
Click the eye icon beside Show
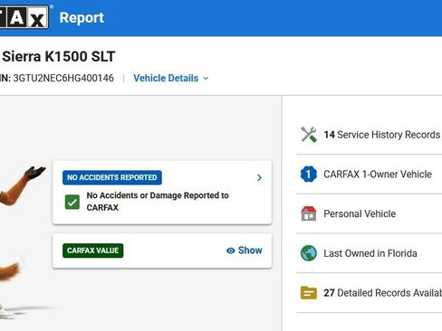point(231,251)
